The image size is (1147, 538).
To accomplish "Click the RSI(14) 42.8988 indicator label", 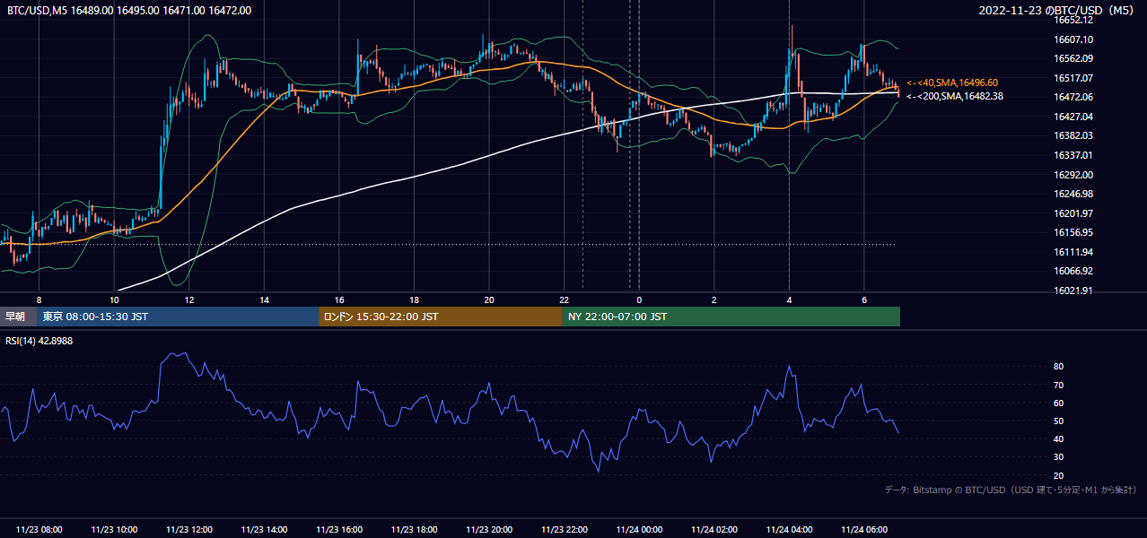I will 39,341.
